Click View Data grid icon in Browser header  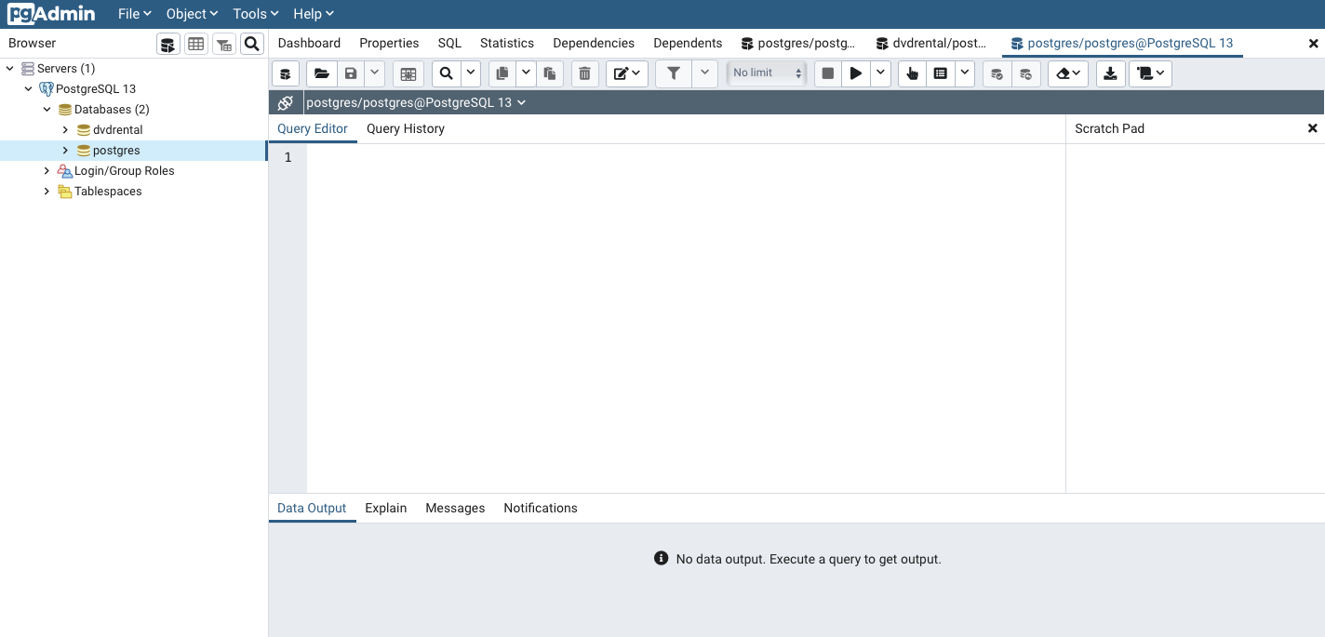[x=195, y=44]
